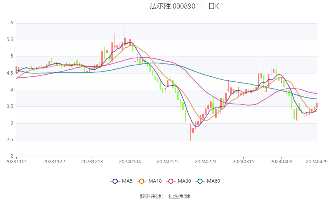Toggle the MA60 legend series
This screenshot has height=200, width=330.
(208, 181)
